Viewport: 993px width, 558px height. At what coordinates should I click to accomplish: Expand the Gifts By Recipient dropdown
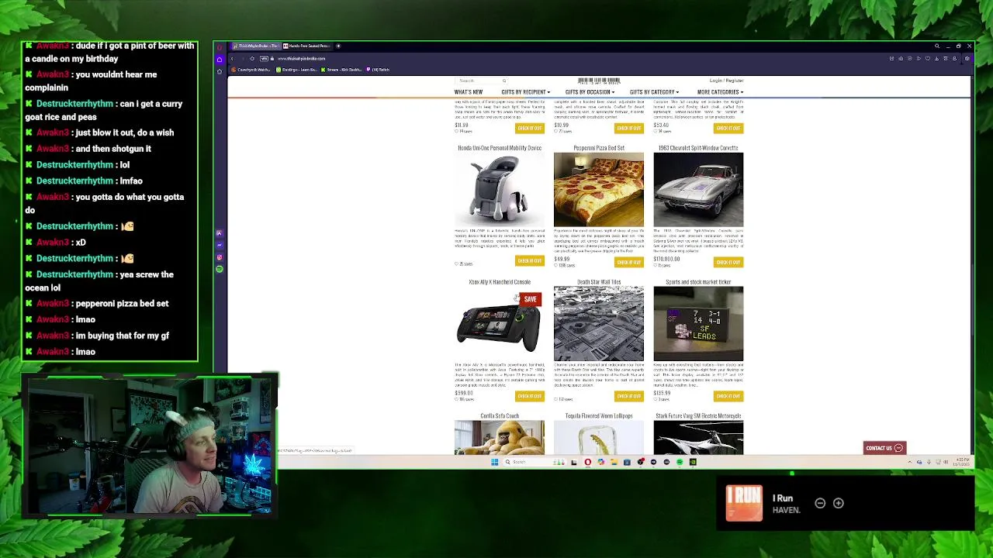(525, 92)
